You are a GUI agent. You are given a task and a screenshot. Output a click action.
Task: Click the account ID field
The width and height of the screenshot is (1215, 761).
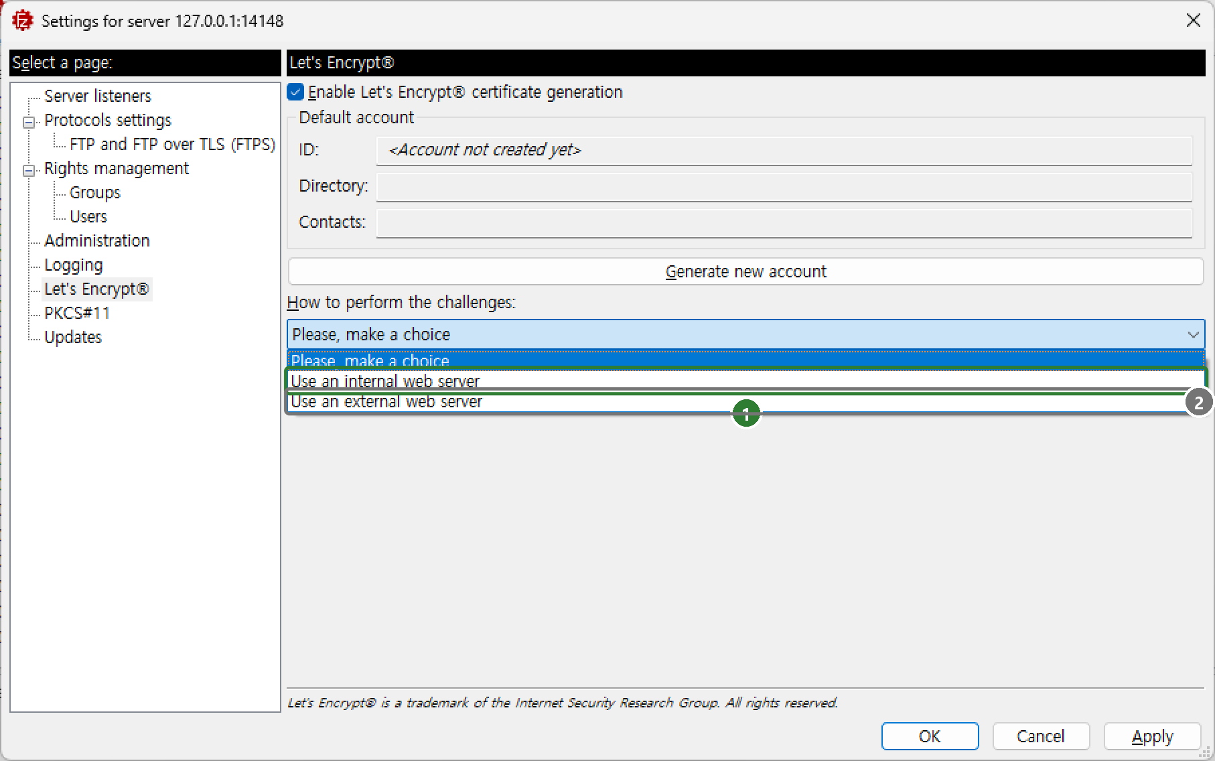[784, 150]
